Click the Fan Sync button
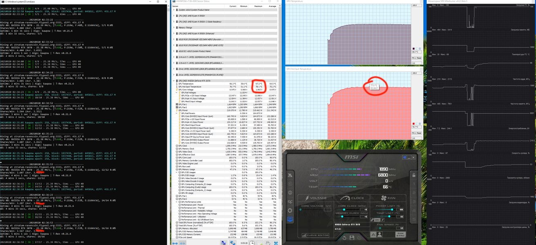Viewport: 536px width, 245px height. click(400, 234)
